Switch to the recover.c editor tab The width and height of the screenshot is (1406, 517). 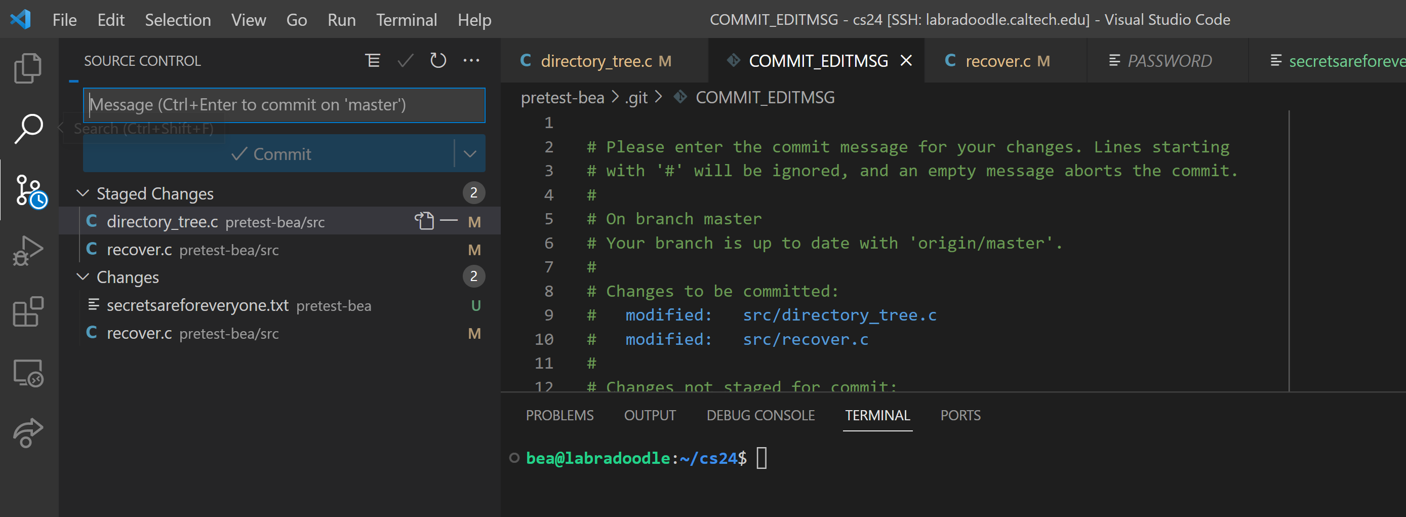point(998,61)
